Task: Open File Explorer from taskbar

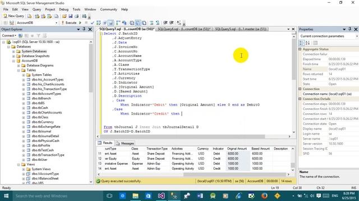Action: [135, 196]
